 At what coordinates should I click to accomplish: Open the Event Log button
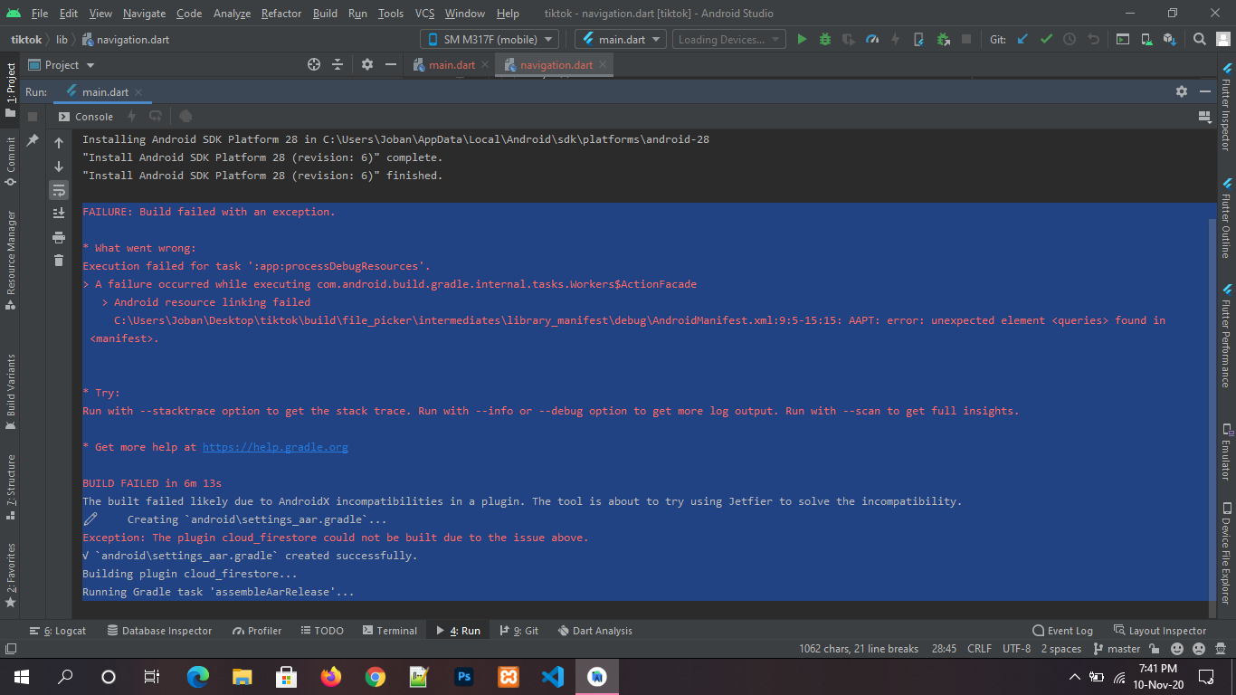1062,631
